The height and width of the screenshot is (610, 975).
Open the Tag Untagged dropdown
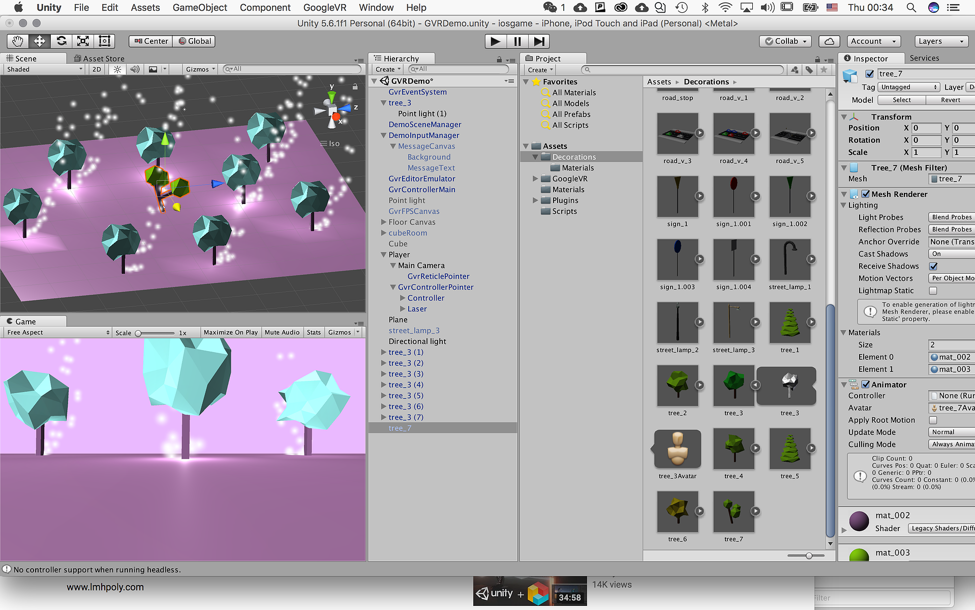click(x=908, y=87)
